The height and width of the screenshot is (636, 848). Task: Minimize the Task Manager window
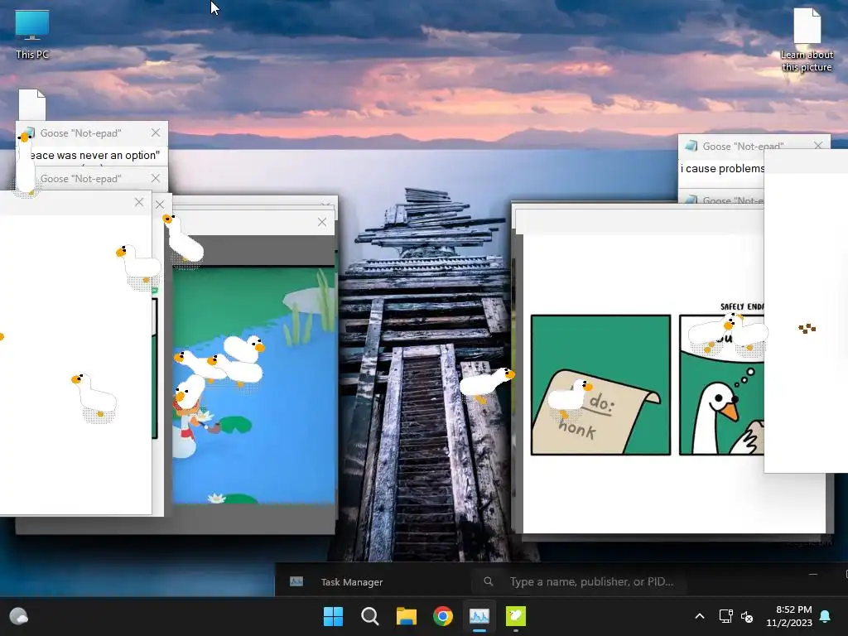pyautogui.click(x=813, y=574)
